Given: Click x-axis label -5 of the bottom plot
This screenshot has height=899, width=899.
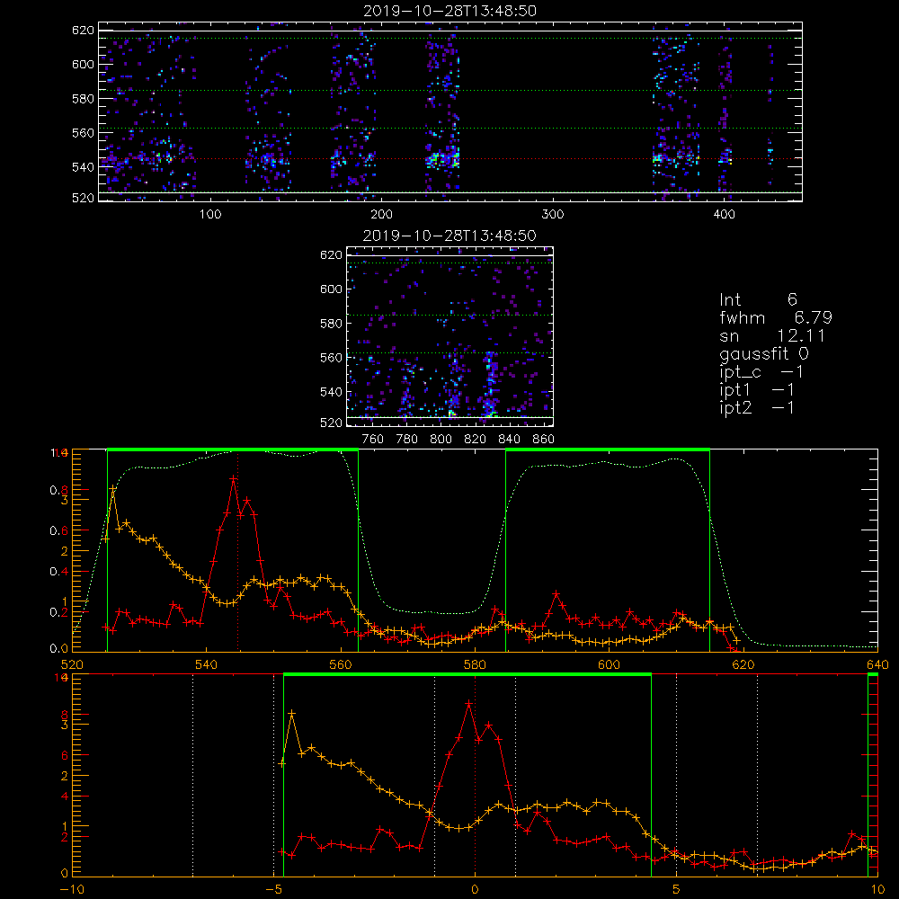Looking at the screenshot, I should click(x=273, y=890).
